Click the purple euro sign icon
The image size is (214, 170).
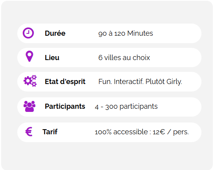[x=29, y=132]
